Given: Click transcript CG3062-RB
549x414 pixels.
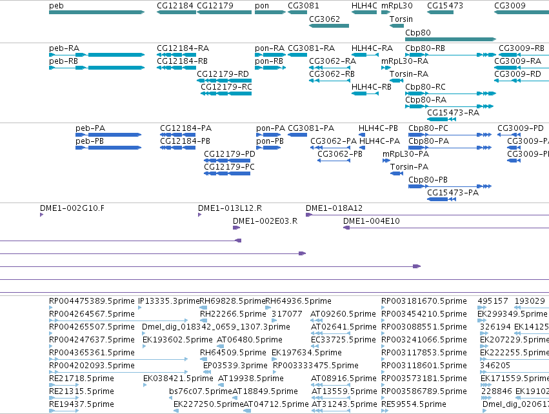Looking at the screenshot, I should (332, 74).
